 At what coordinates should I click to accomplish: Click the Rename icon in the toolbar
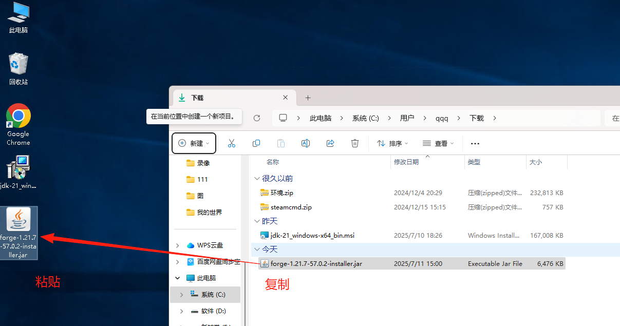click(x=305, y=143)
